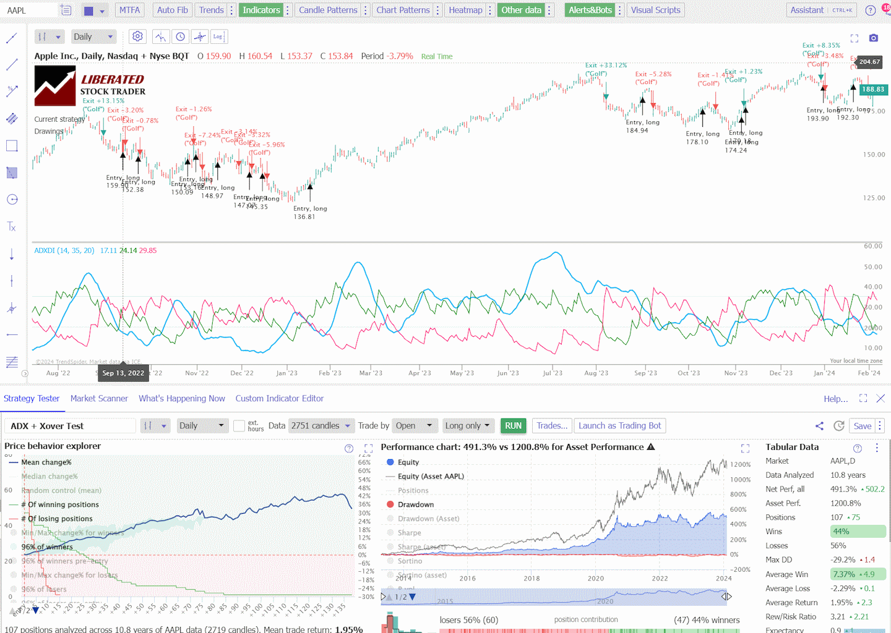Open the Custom Indicator Editor tab
Image resolution: width=891 pixels, height=633 pixels.
coord(280,399)
